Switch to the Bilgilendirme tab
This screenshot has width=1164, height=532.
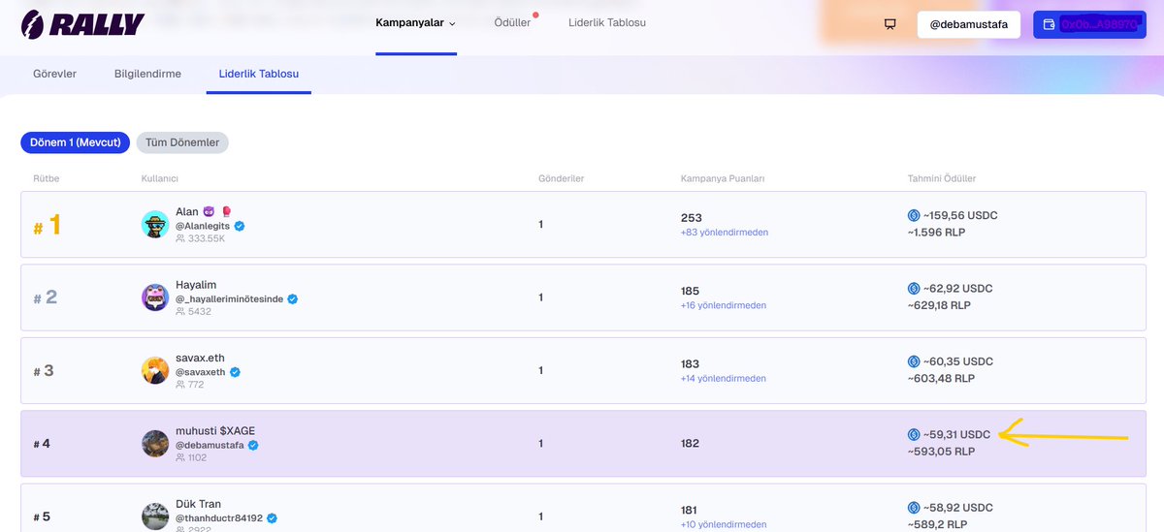pyautogui.click(x=147, y=74)
